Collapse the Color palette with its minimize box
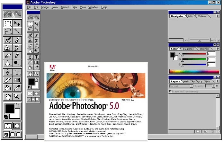This screenshot has height=142, width=223. 215,45
